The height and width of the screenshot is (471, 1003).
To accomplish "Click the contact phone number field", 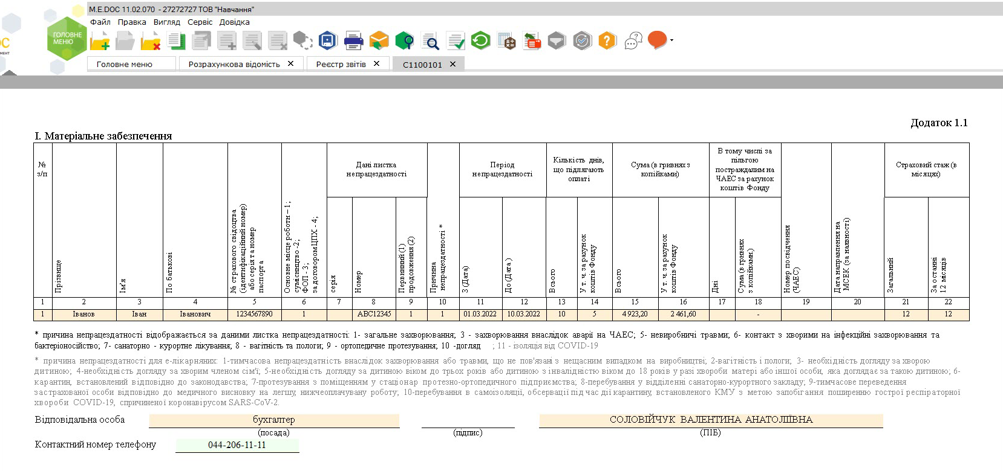I will (x=237, y=445).
